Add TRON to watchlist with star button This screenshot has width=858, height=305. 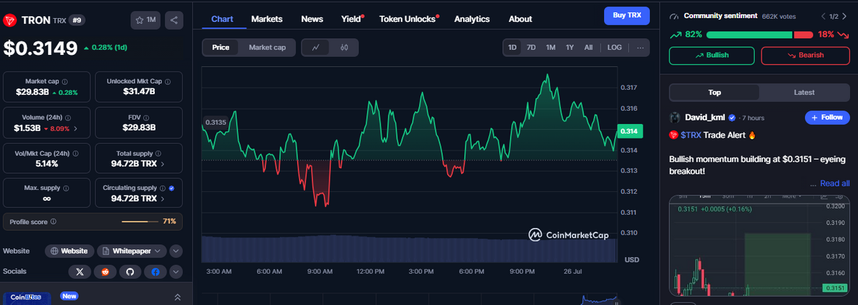click(x=145, y=20)
